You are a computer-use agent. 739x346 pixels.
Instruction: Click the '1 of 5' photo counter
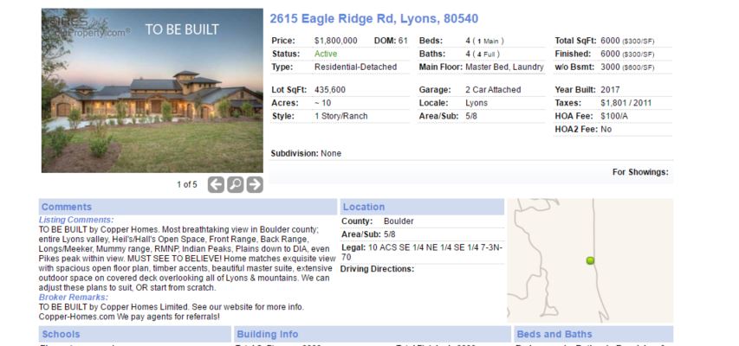[x=187, y=184]
